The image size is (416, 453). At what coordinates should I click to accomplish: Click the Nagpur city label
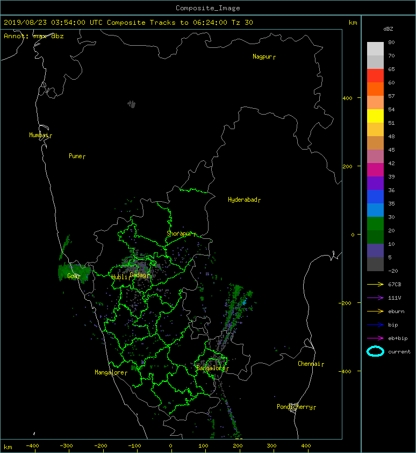[262, 56]
